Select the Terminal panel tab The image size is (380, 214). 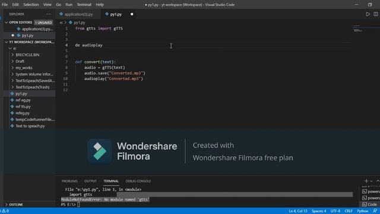coord(111,181)
